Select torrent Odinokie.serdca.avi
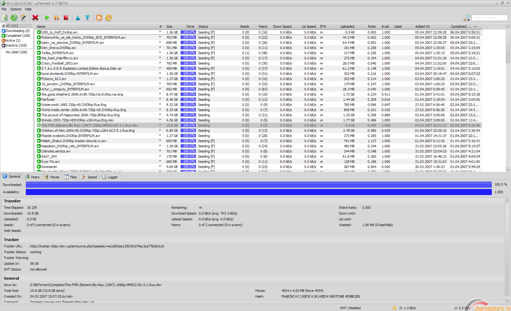Viewport: 511px width, 311px height. coord(258,151)
